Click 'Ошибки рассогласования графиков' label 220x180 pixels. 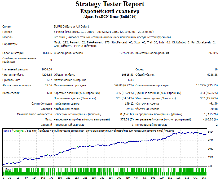19,60
